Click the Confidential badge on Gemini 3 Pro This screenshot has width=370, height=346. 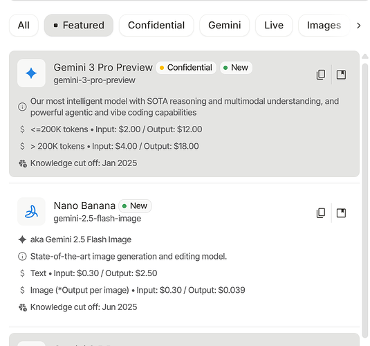(186, 68)
